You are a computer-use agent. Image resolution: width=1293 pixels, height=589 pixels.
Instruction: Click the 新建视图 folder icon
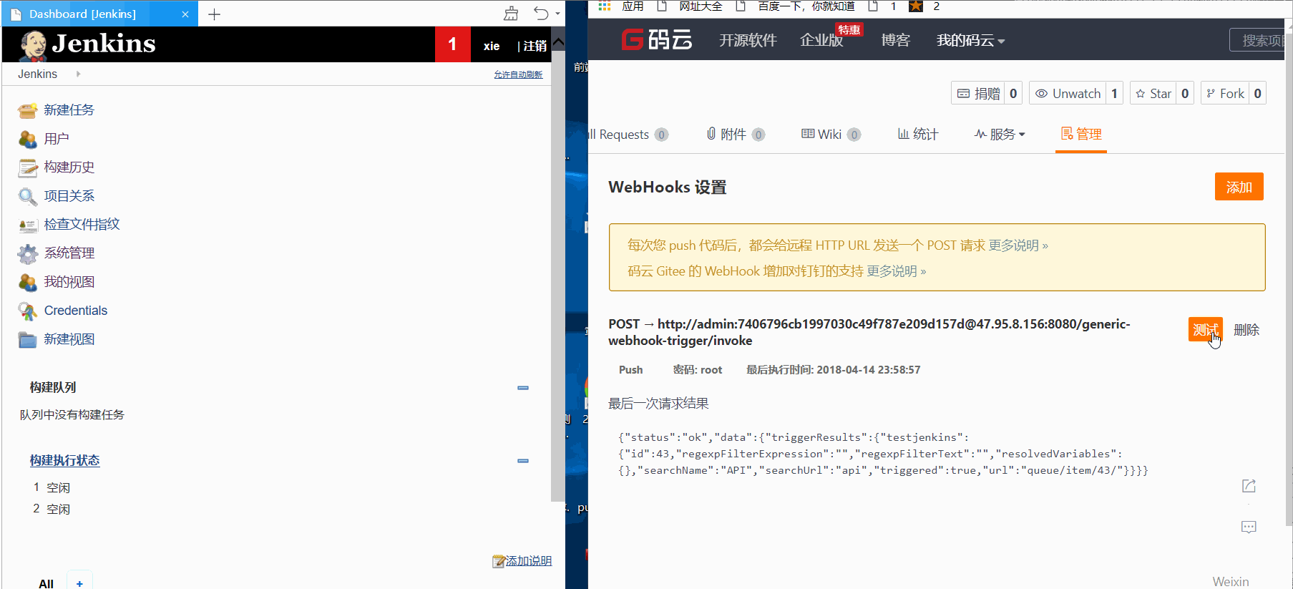pos(28,339)
